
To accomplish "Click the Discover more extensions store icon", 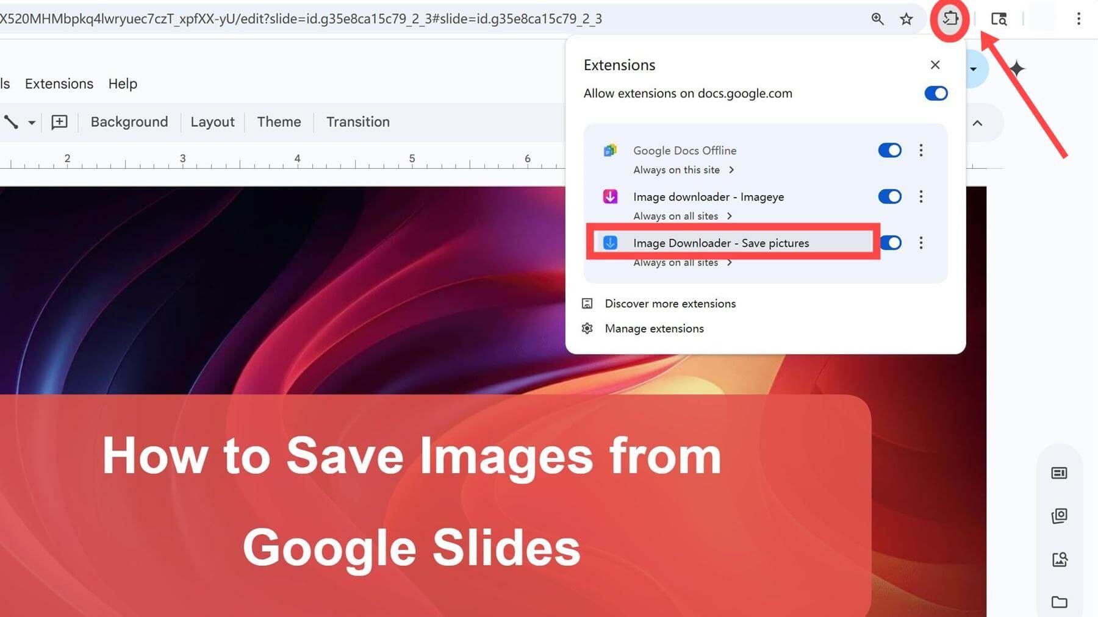I will click(587, 304).
